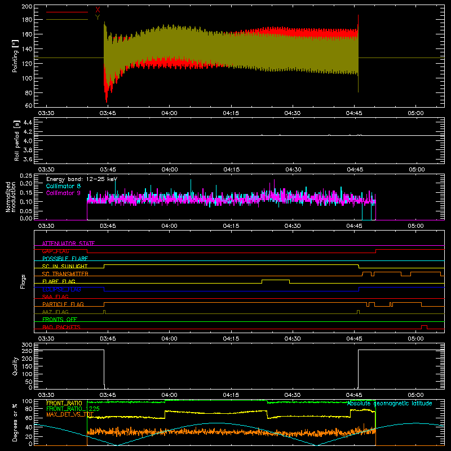Click the 'Roll period [s]' axis title
451x451 pixels.
(x=16, y=140)
